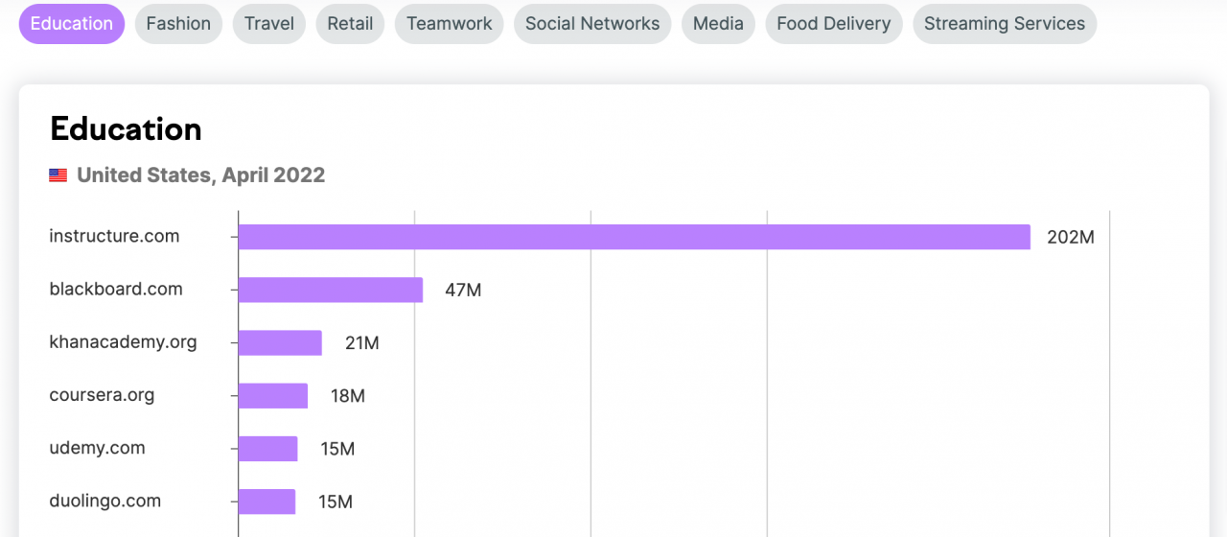1227x537 pixels.
Task: Select the khanacademy.org chart bar
Action: tap(280, 342)
